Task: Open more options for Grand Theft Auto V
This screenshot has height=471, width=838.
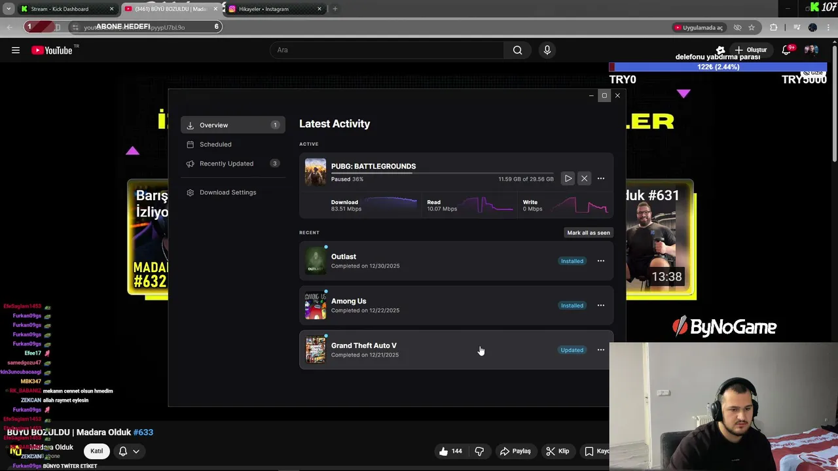Action: click(x=601, y=350)
